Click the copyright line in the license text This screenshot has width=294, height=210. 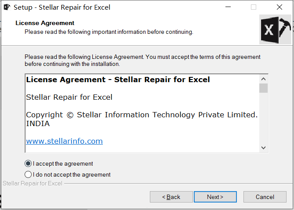click(x=142, y=119)
